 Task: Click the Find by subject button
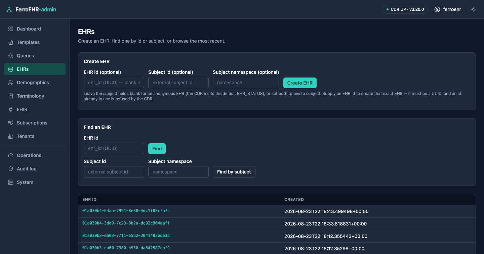tap(234, 172)
